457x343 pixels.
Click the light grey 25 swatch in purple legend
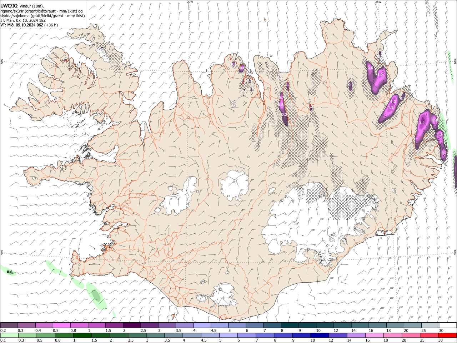430,325
